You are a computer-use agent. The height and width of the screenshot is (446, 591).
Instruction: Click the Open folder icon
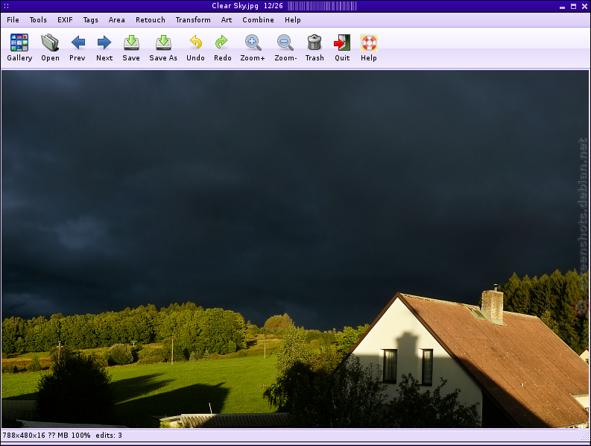click(x=50, y=43)
